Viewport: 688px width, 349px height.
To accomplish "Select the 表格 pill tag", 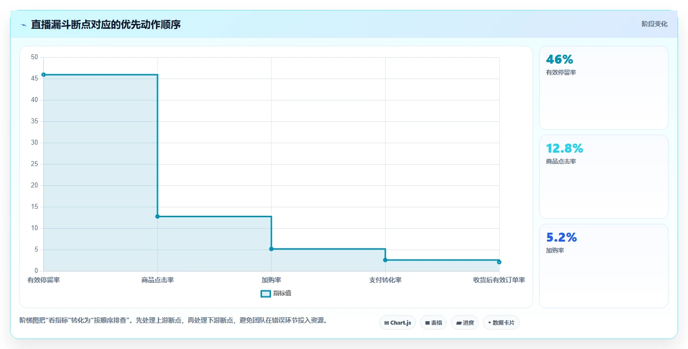I will click(433, 323).
